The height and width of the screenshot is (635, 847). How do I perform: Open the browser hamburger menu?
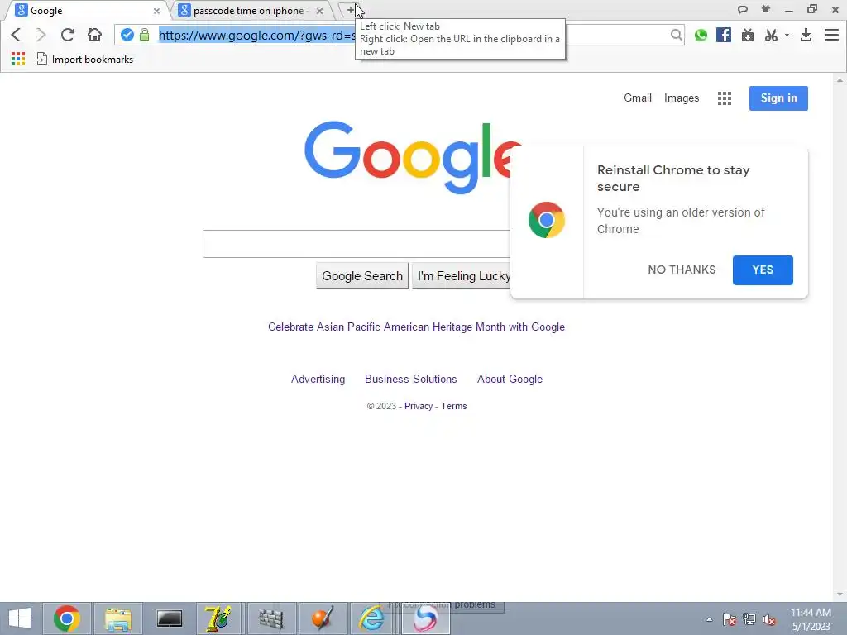point(831,35)
